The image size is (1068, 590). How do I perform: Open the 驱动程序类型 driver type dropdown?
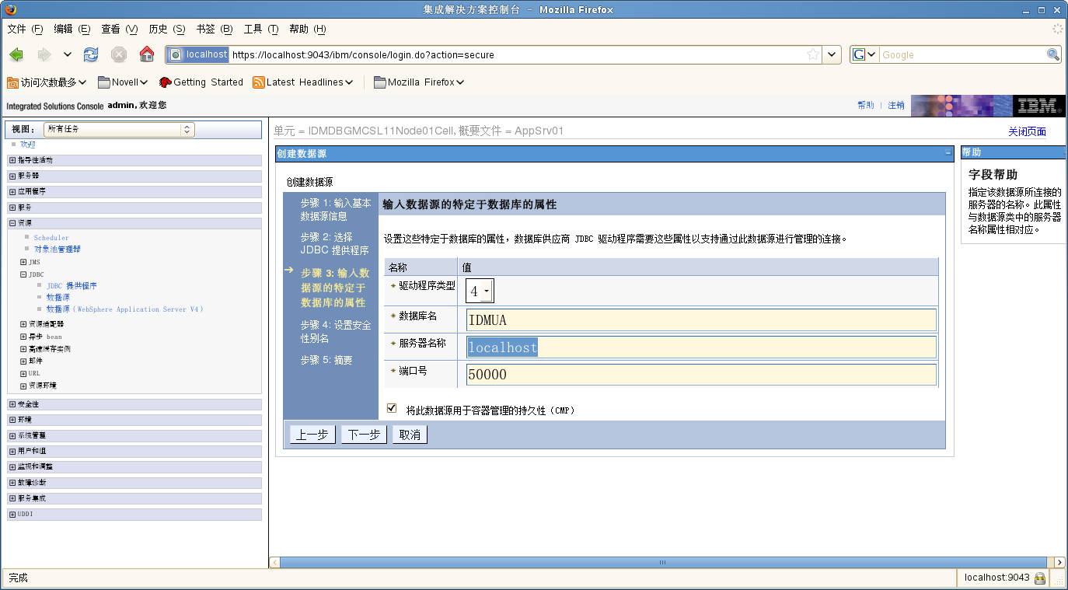pos(480,292)
